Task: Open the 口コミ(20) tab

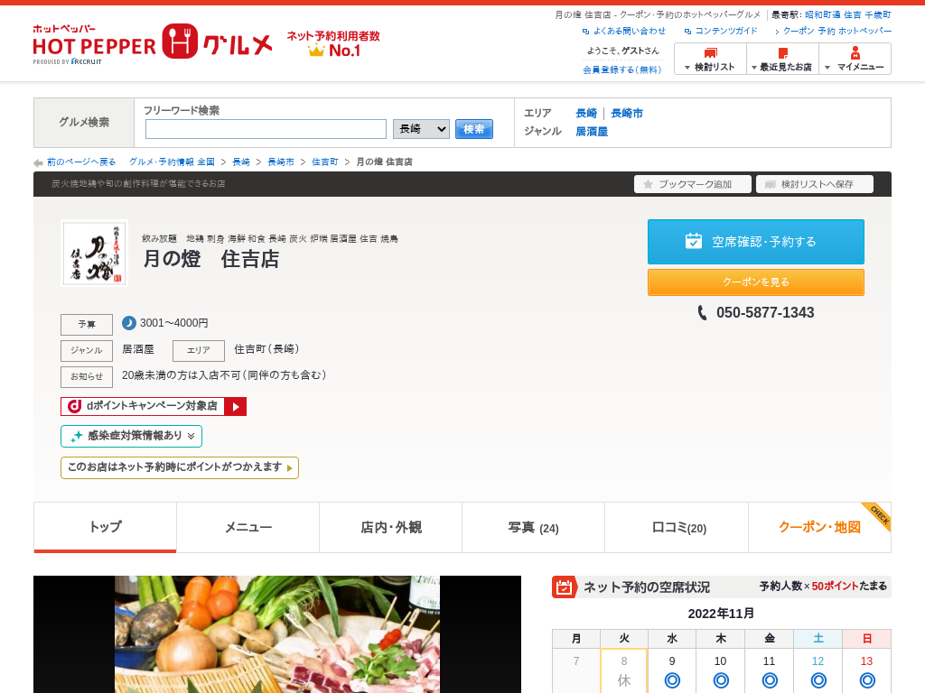Action: pyautogui.click(x=677, y=527)
